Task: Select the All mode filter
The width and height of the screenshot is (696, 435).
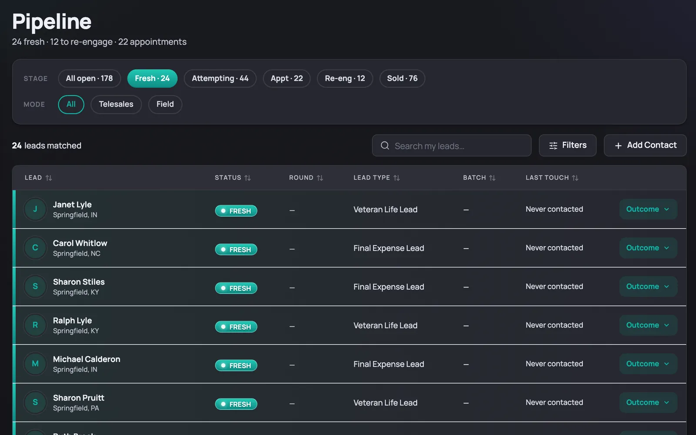Action: tap(71, 104)
